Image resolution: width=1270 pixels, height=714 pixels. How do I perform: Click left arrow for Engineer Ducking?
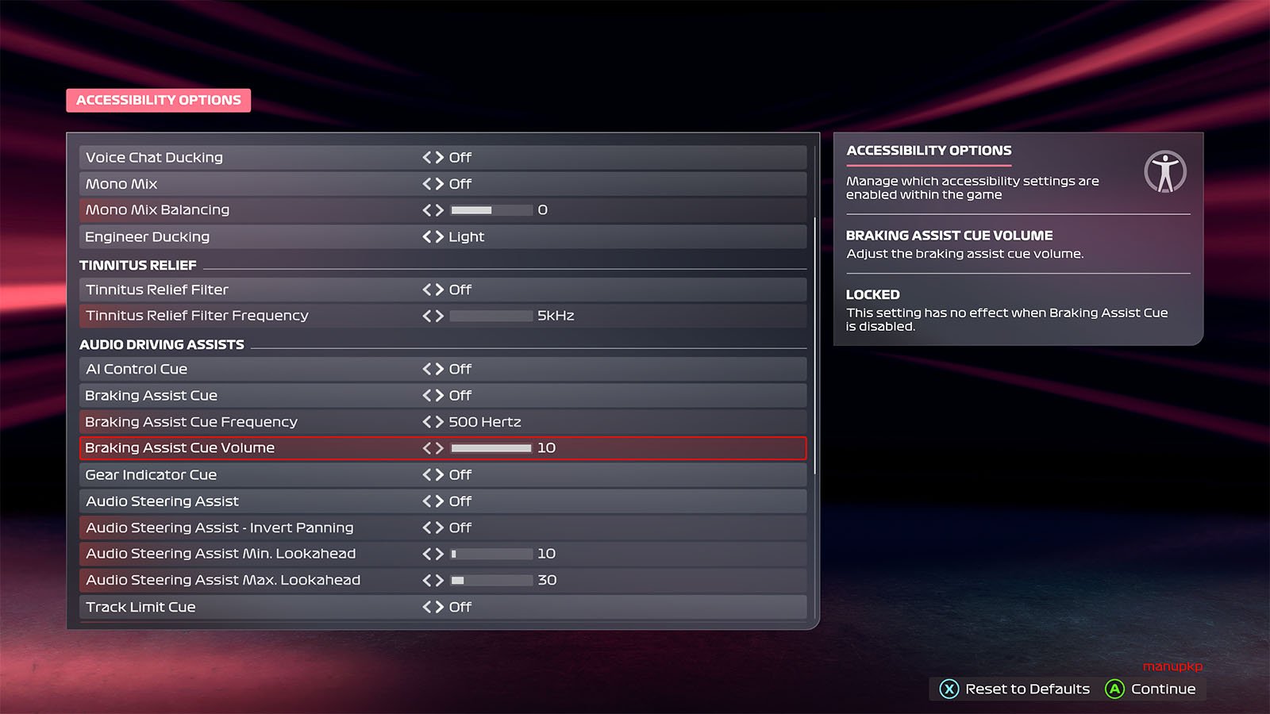427,236
